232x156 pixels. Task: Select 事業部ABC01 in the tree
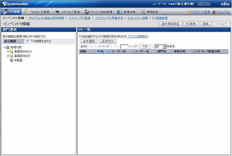(x=22, y=56)
